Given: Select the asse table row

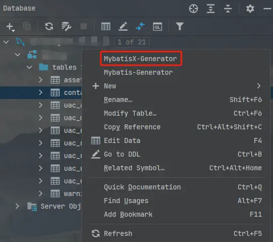Looking at the screenshot, I should (x=41, y=80).
